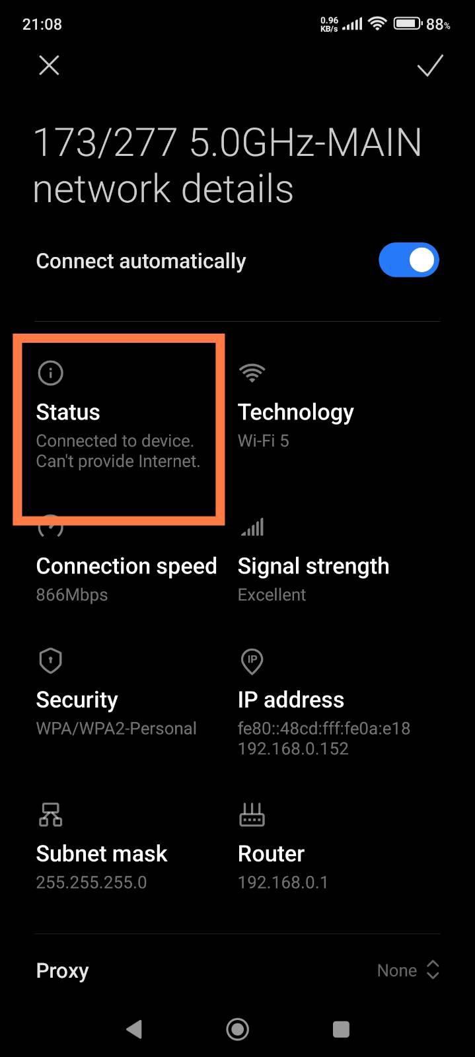Select the 192.168.0.152 IP address text
This screenshot has height=1057, width=475.
pyautogui.click(x=293, y=748)
